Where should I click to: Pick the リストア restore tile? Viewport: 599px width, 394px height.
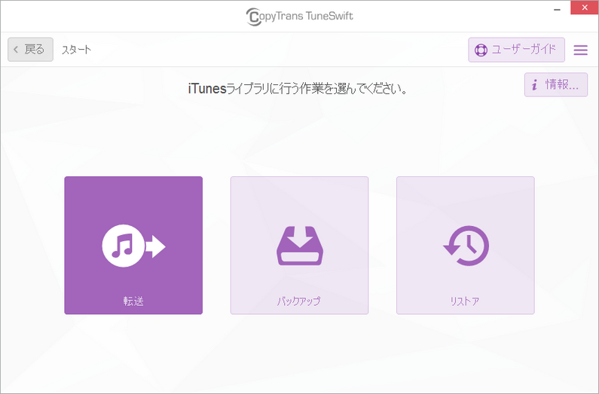[466, 246]
